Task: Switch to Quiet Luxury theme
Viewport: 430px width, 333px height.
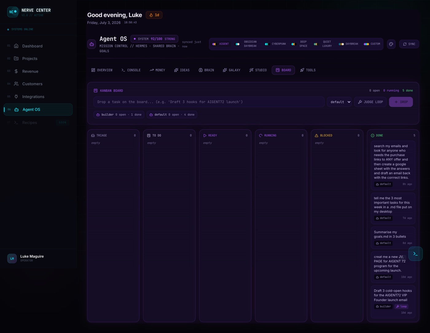Action: (323, 44)
